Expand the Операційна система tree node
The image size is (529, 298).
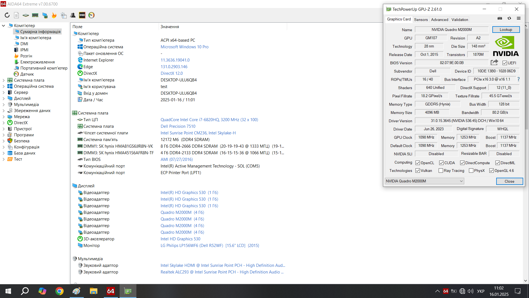[4, 86]
